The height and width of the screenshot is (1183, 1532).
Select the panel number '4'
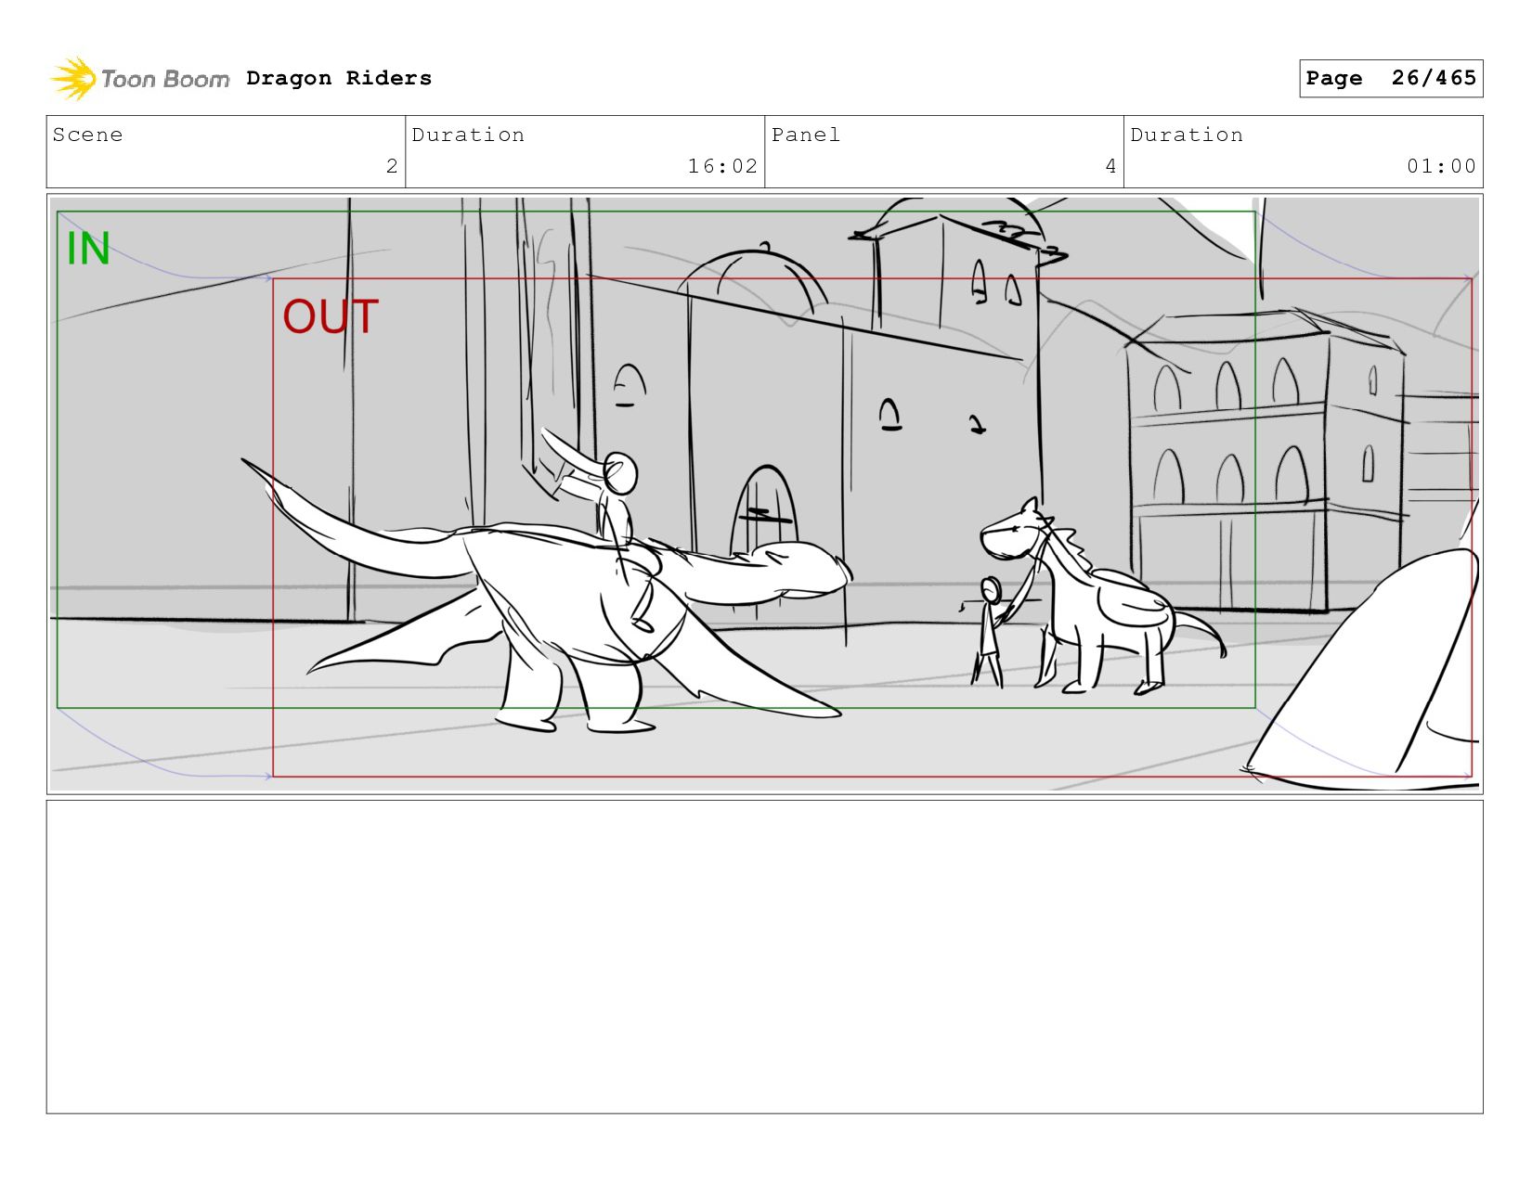click(1110, 166)
